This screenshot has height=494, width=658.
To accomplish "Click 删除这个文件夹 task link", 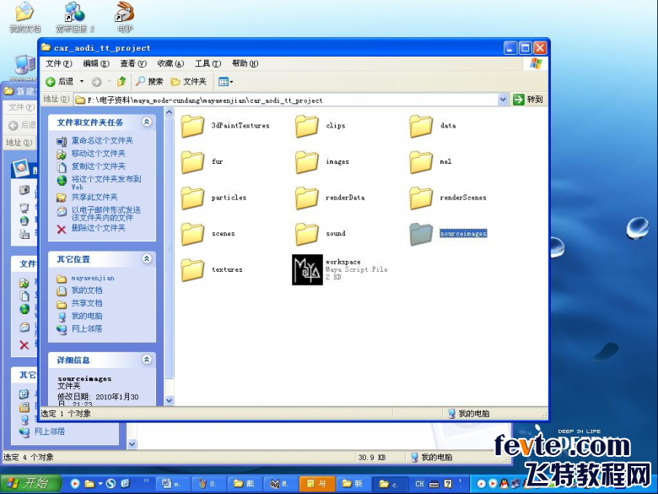I will coord(98,228).
